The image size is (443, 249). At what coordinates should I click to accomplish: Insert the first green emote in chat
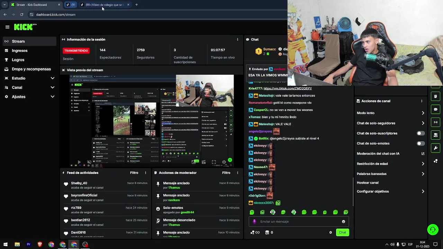click(252, 212)
